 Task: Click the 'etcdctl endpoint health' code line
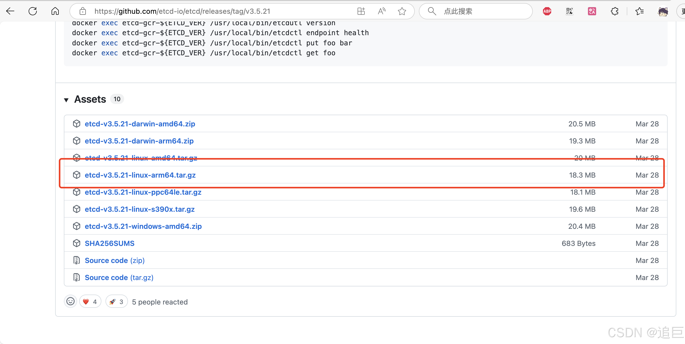pyautogui.click(x=220, y=33)
